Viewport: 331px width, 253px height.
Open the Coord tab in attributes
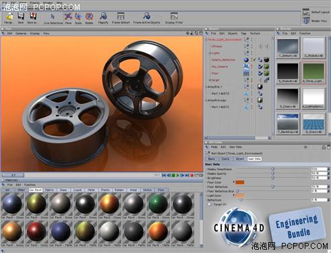coord(225,159)
